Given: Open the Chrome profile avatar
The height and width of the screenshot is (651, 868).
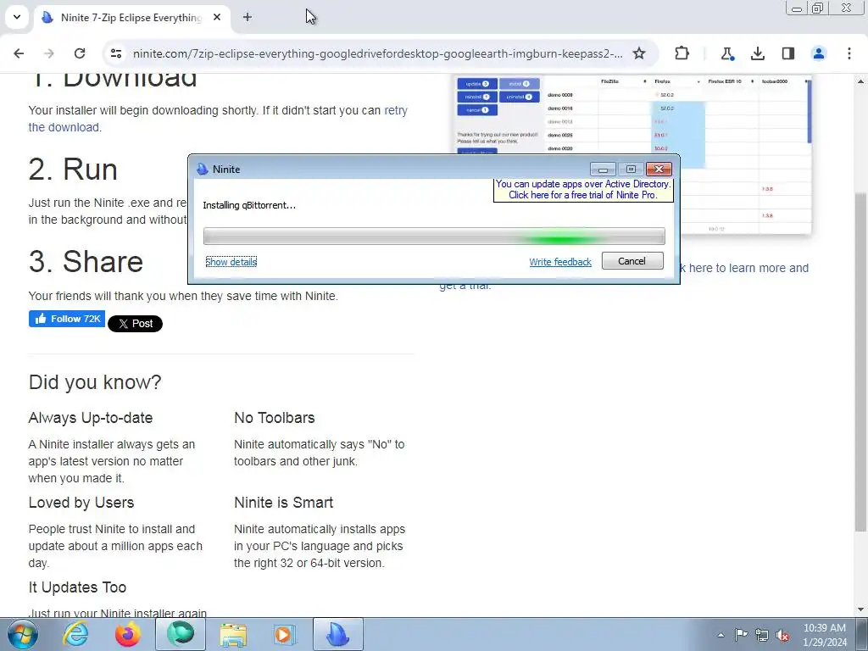Looking at the screenshot, I should (818, 53).
